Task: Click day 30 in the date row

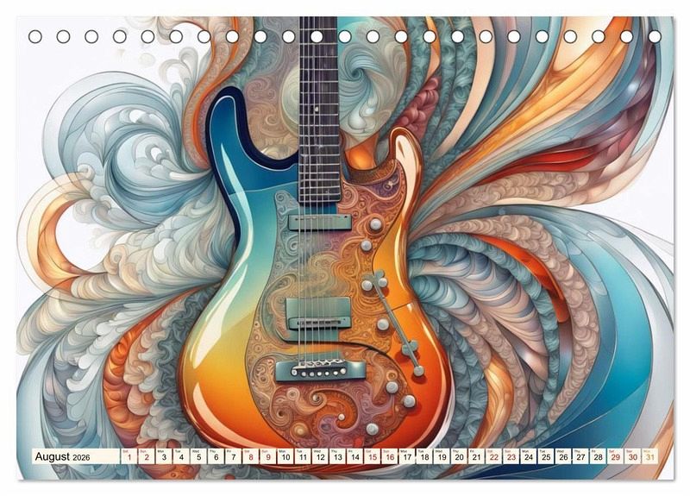Action: (632, 456)
